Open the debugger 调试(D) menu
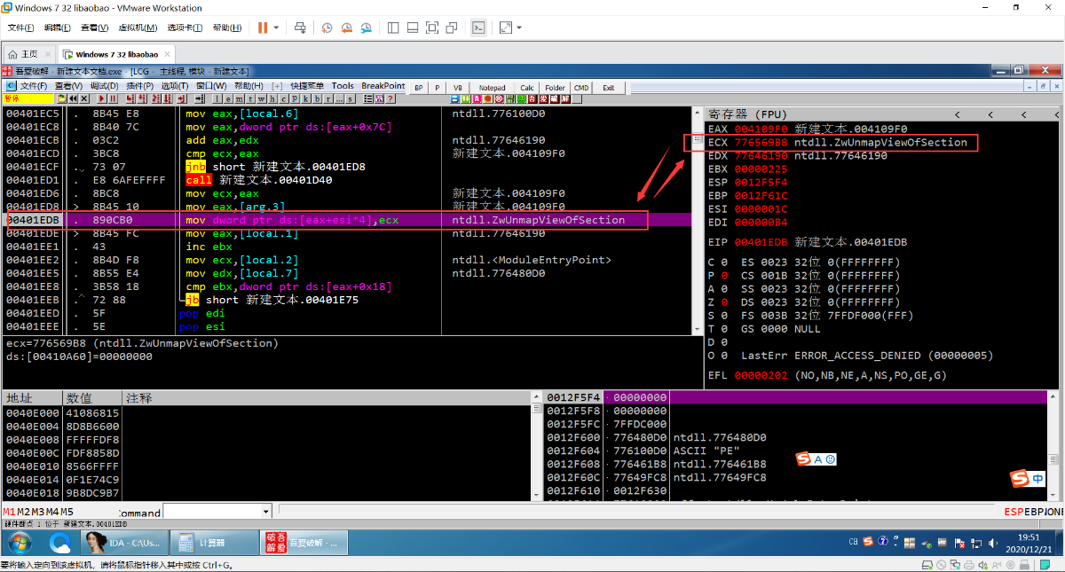1065x572 pixels. (104, 86)
